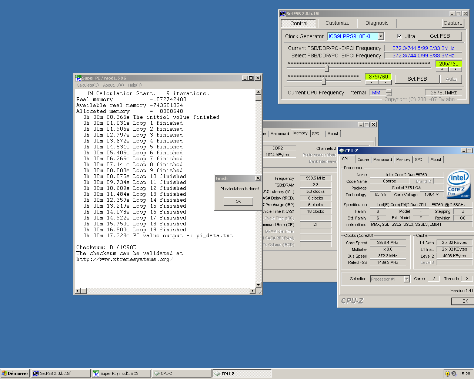474x379 pixels.
Task: Click the MMT frequency spinner
Action: click(x=389, y=93)
